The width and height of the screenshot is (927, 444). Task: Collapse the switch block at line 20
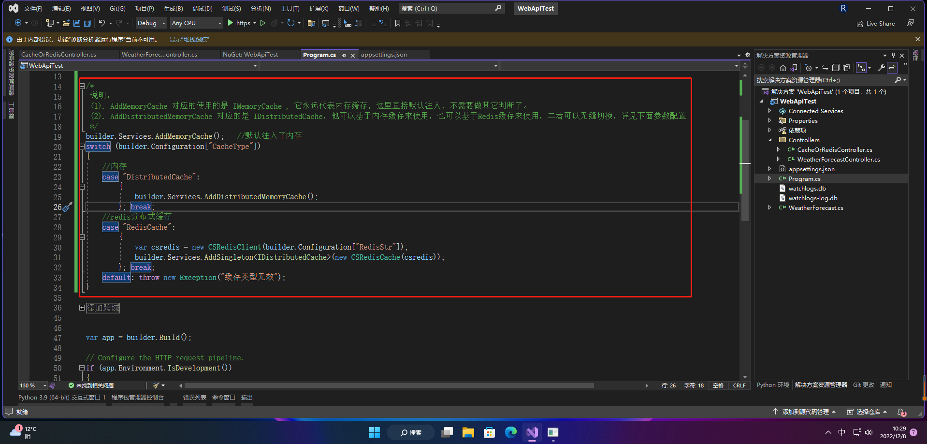click(x=82, y=147)
